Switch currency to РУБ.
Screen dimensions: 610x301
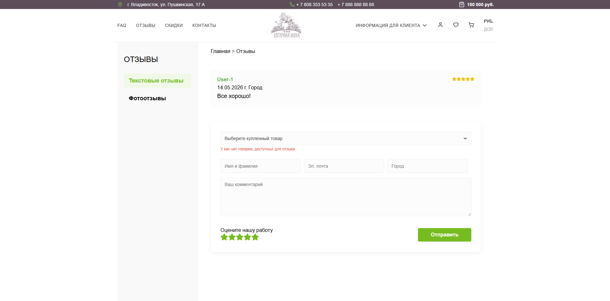click(488, 21)
